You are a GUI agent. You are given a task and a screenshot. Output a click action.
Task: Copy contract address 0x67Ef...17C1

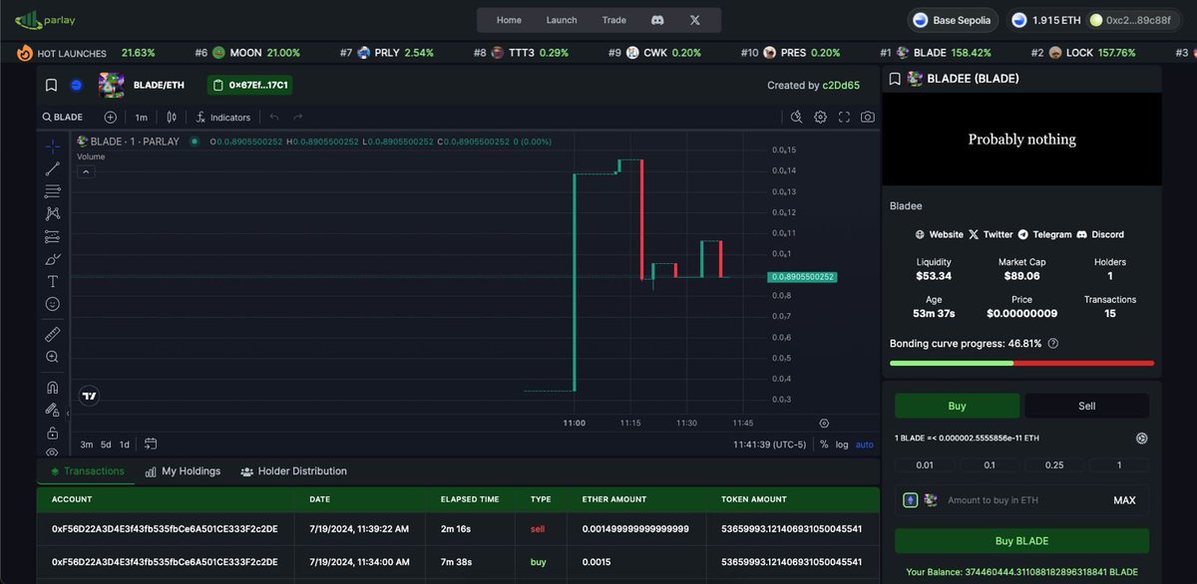click(x=249, y=86)
